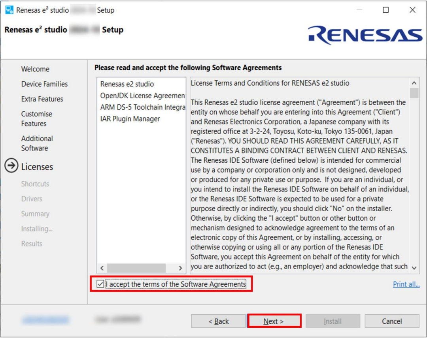The width and height of the screenshot is (427, 338).
Task: Click the Back button
Action: (219, 321)
